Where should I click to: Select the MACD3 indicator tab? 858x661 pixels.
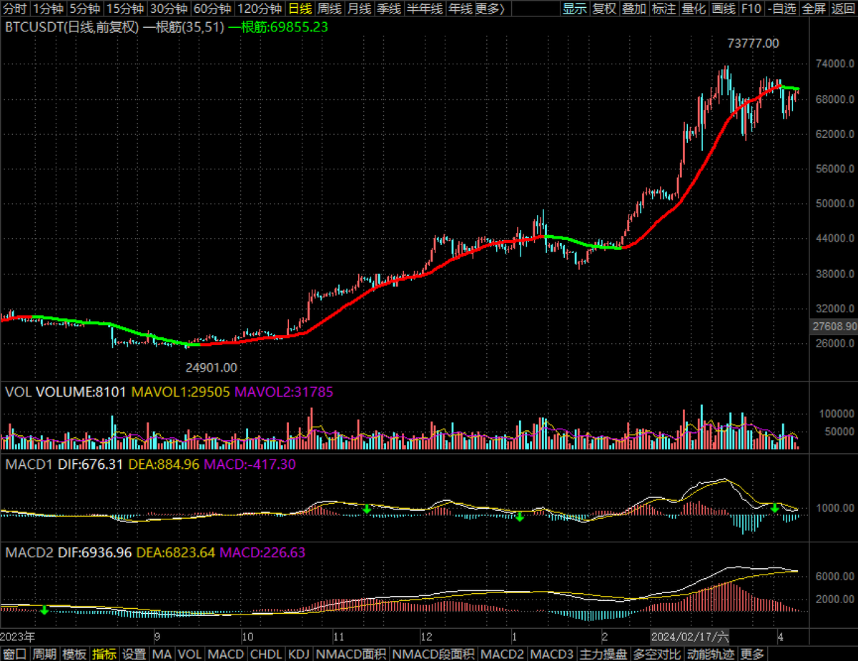[553, 654]
